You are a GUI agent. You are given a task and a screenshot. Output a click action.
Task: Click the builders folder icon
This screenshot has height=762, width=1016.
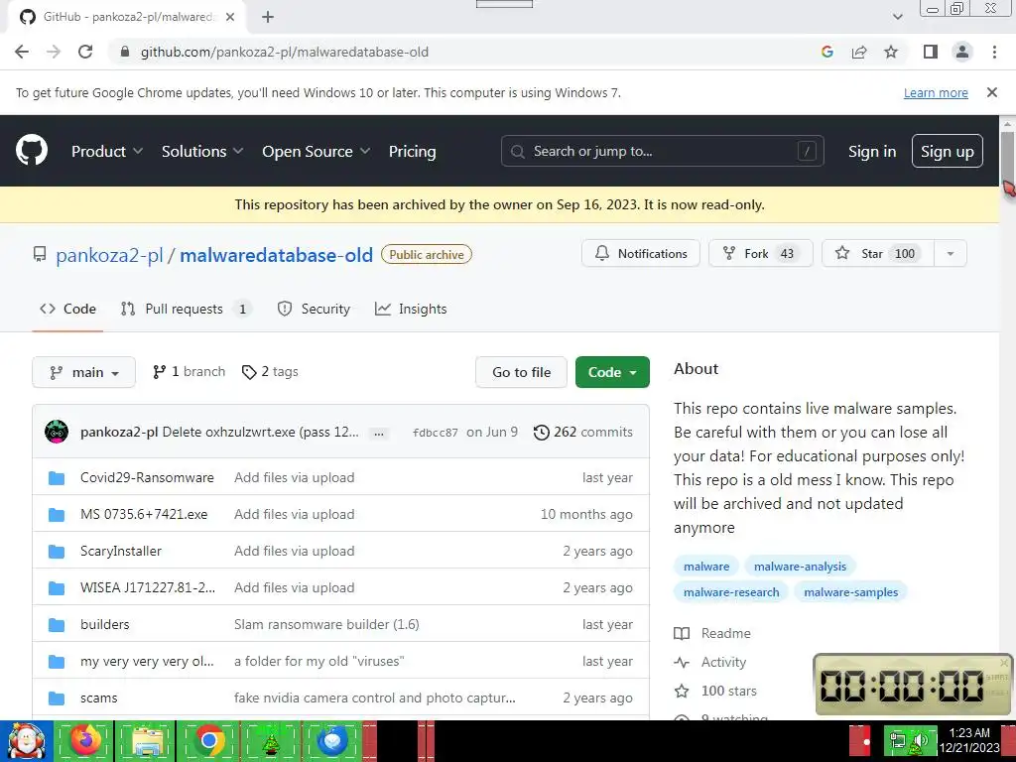[x=57, y=625]
